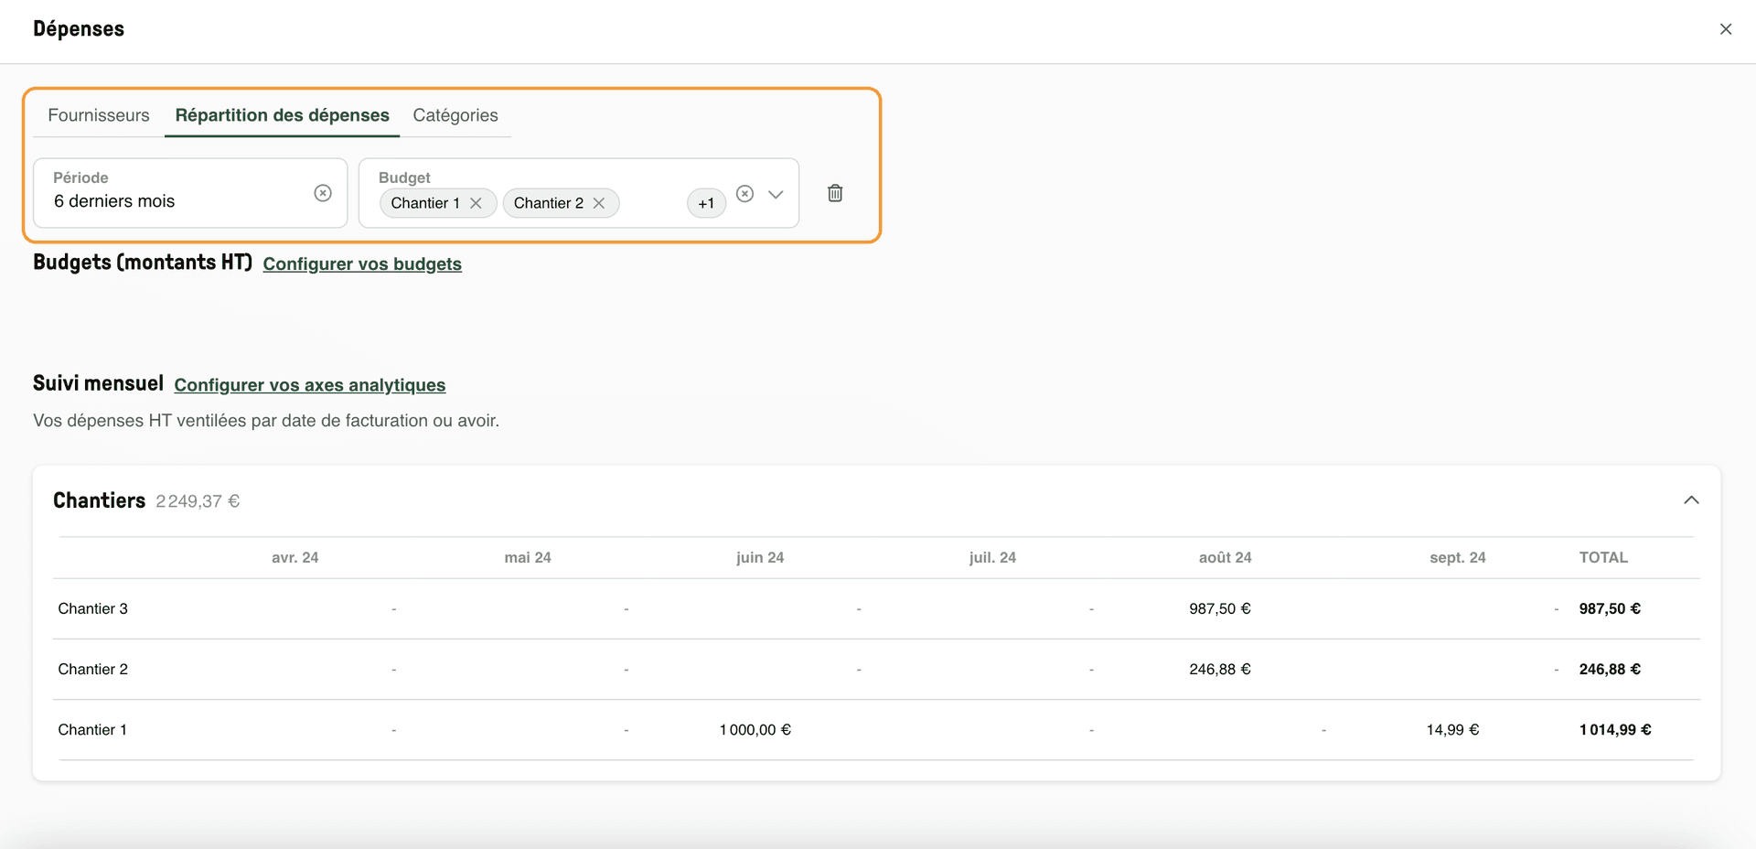Delete filters with the trash icon
The width and height of the screenshot is (1756, 849).
pos(835,193)
